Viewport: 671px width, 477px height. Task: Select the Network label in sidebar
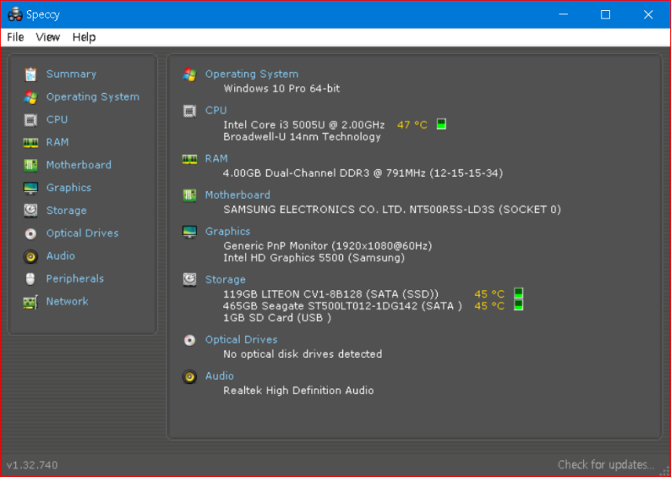(x=67, y=301)
